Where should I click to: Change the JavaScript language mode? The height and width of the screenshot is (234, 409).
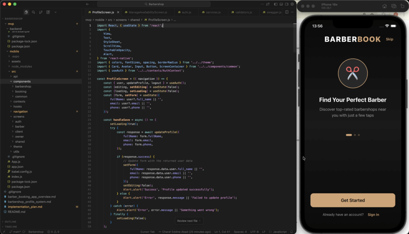(x=280, y=232)
